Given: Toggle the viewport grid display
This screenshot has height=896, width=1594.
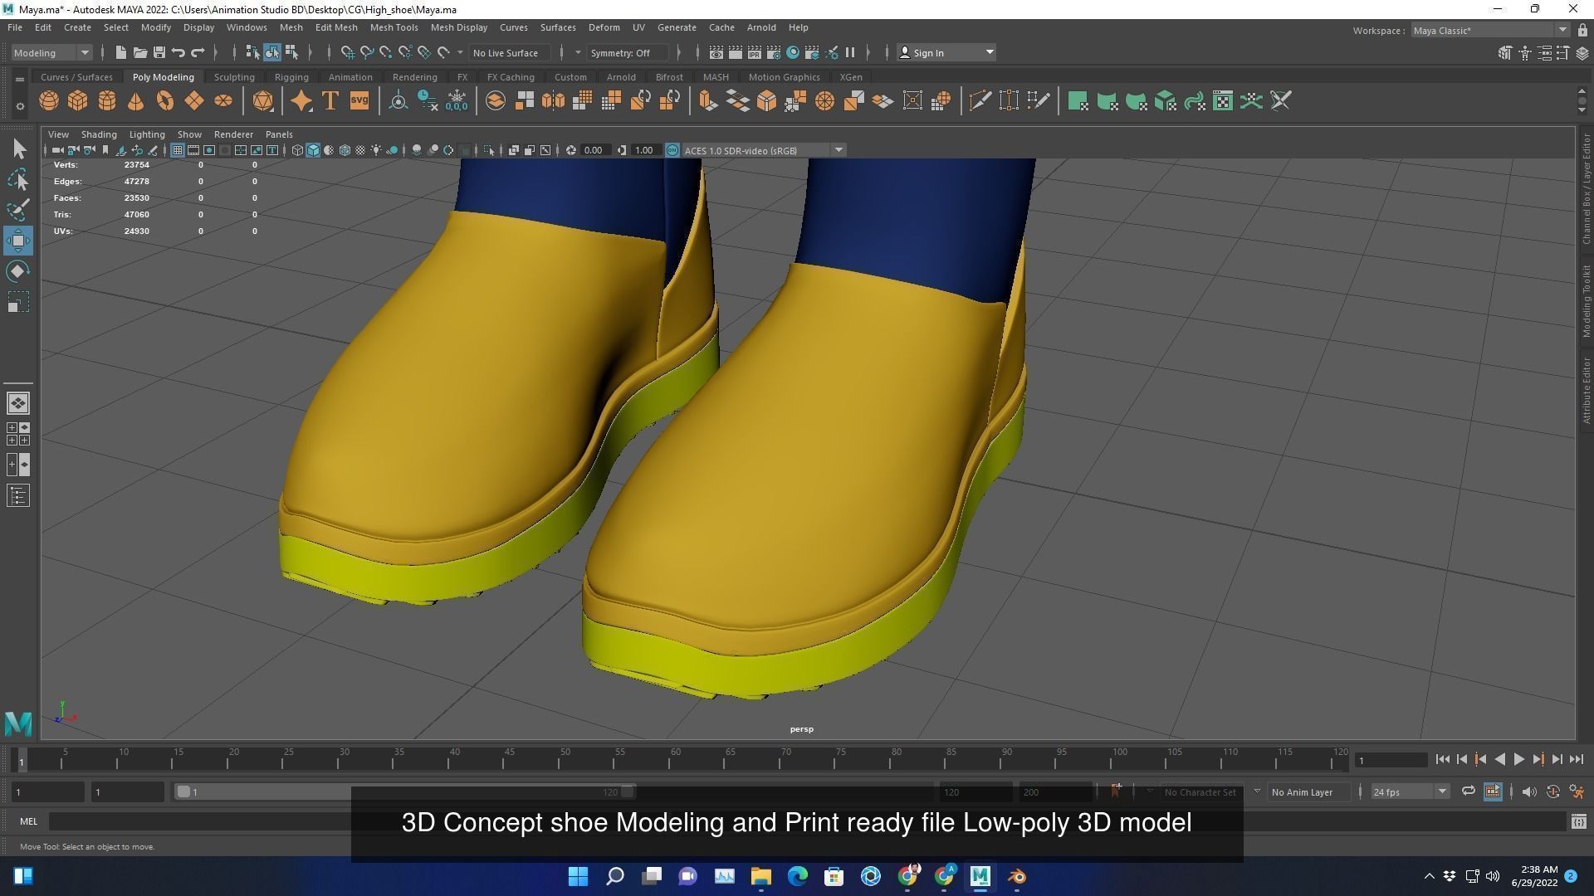Looking at the screenshot, I should [x=177, y=150].
